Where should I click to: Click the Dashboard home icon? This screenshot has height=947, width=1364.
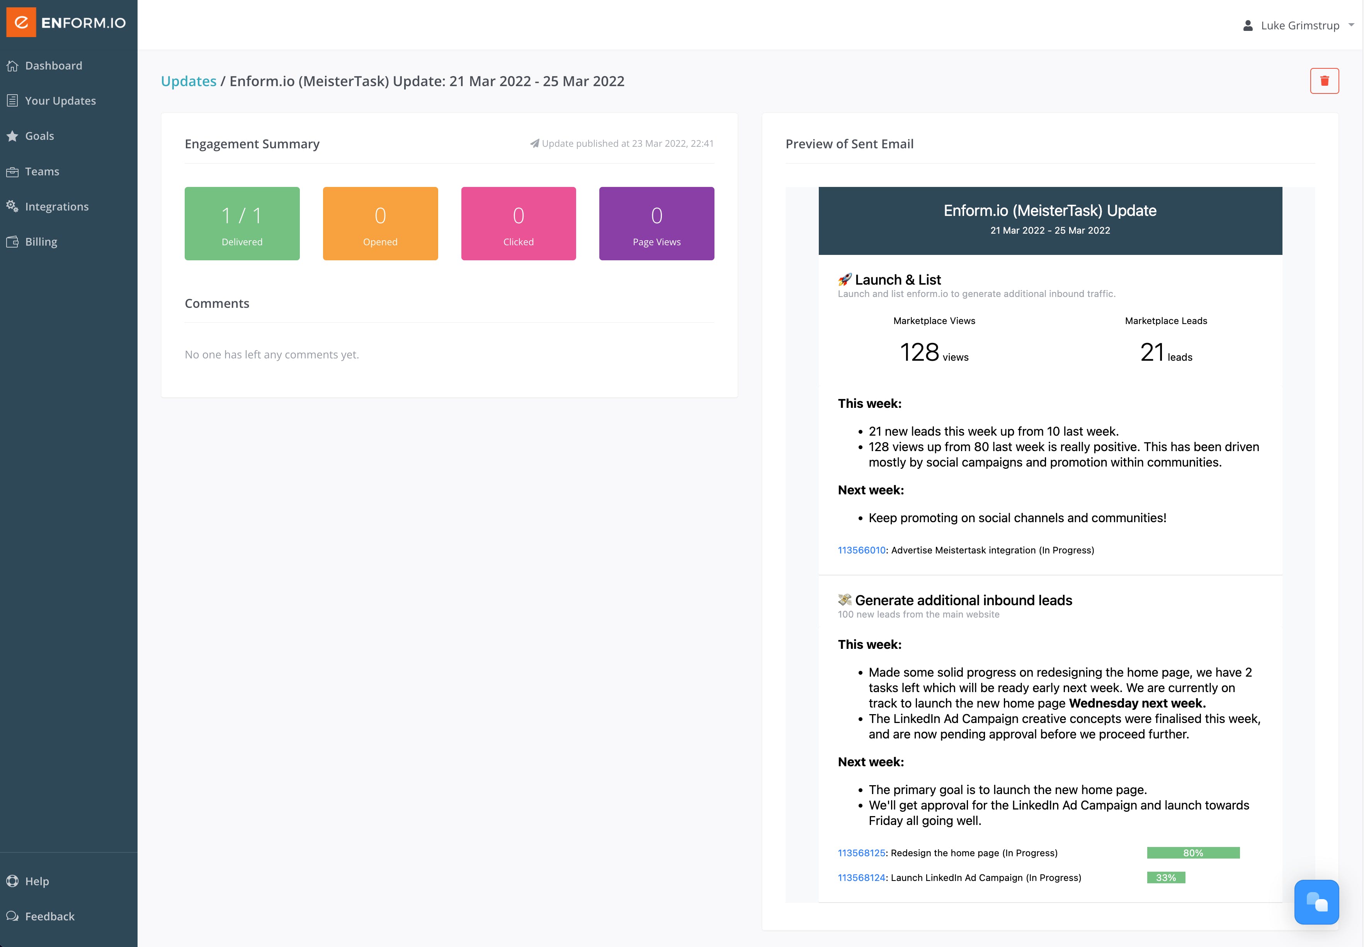pyautogui.click(x=12, y=66)
